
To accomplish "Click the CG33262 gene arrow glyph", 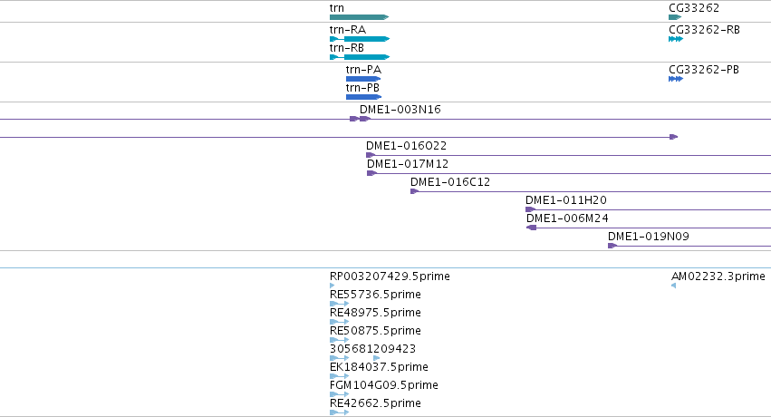I will point(675,17).
